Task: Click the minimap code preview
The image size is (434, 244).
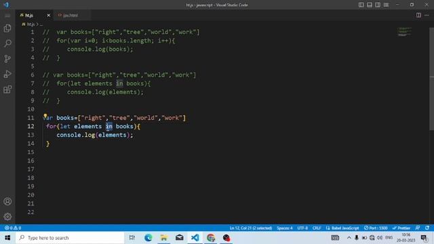Action: (x=404, y=32)
